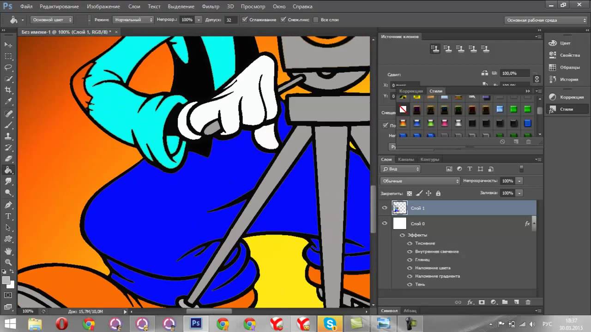Click add layer style fx button
Viewport: 591px width, 332px height.
click(470, 302)
